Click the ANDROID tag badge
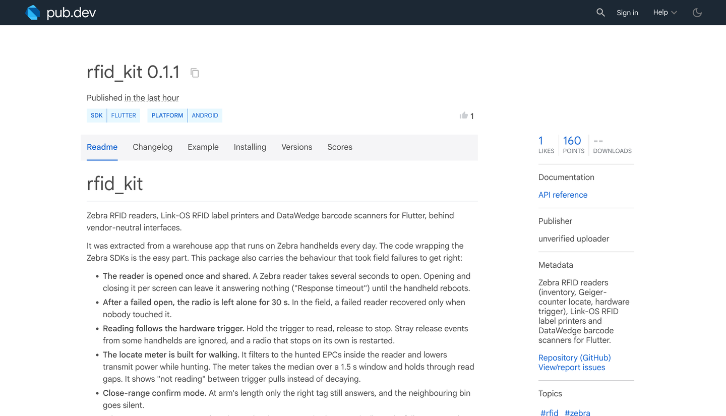 205,115
